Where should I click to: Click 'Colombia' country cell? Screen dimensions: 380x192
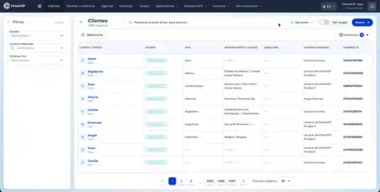[x=191, y=137]
